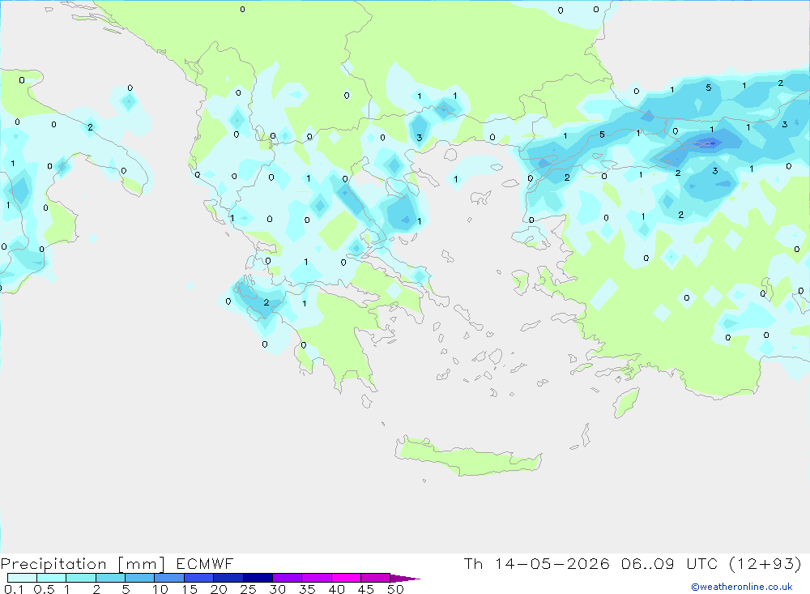The image size is (810, 594).
Task: Click the 35–40 mm legend color box
Action: coord(317,578)
